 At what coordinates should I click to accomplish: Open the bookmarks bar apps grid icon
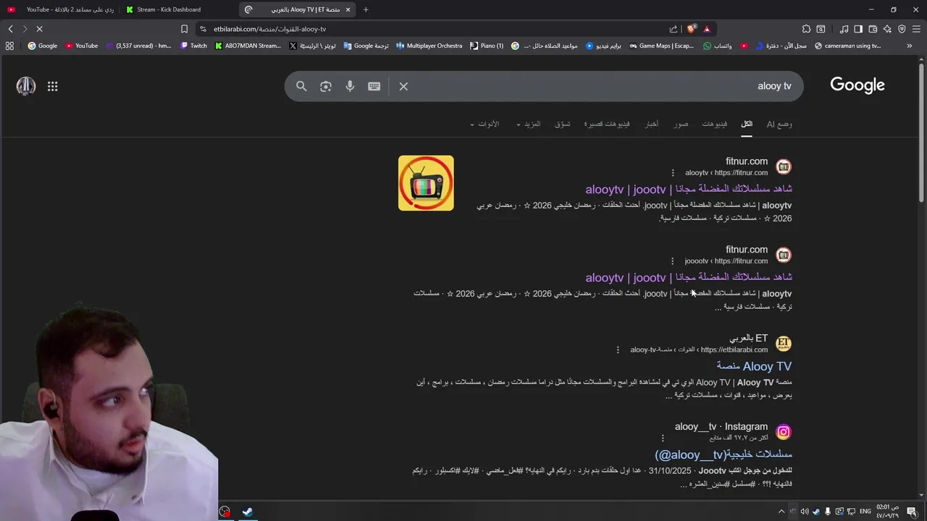click(x=9, y=46)
